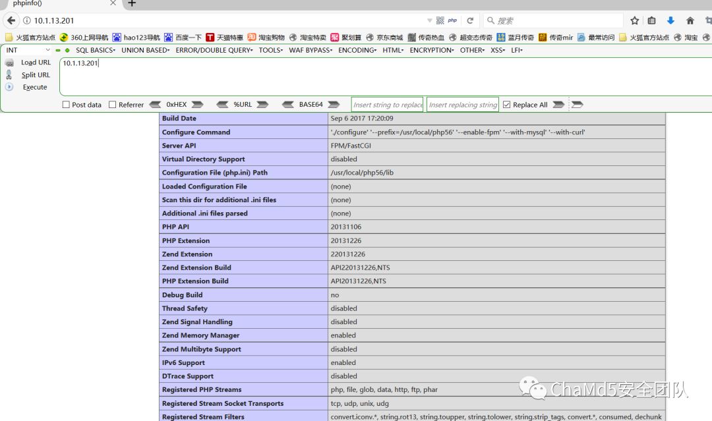
Task: Click the Split URL icon in HackBar
Action: pos(9,74)
